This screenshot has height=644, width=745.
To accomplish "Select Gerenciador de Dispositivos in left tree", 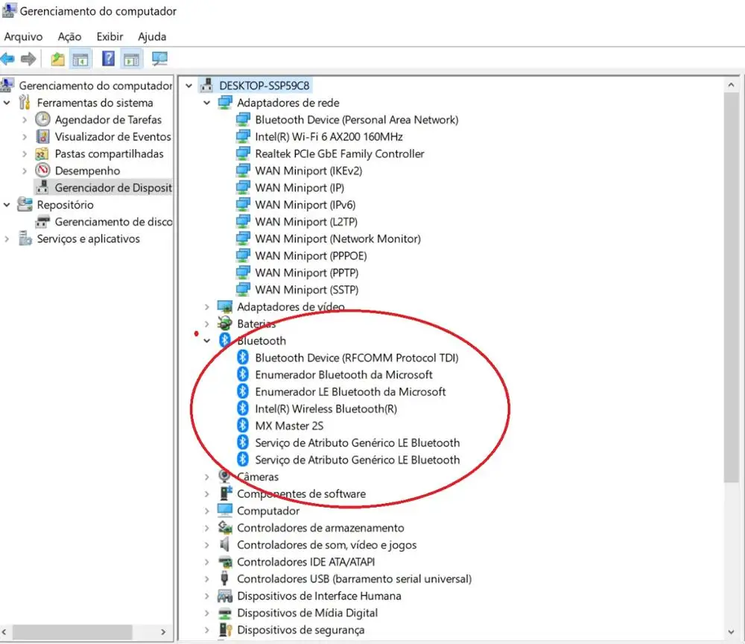I will [113, 188].
